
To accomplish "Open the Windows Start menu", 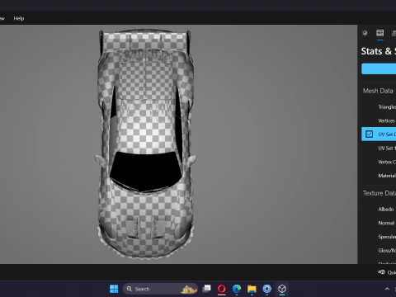I will point(114,289).
